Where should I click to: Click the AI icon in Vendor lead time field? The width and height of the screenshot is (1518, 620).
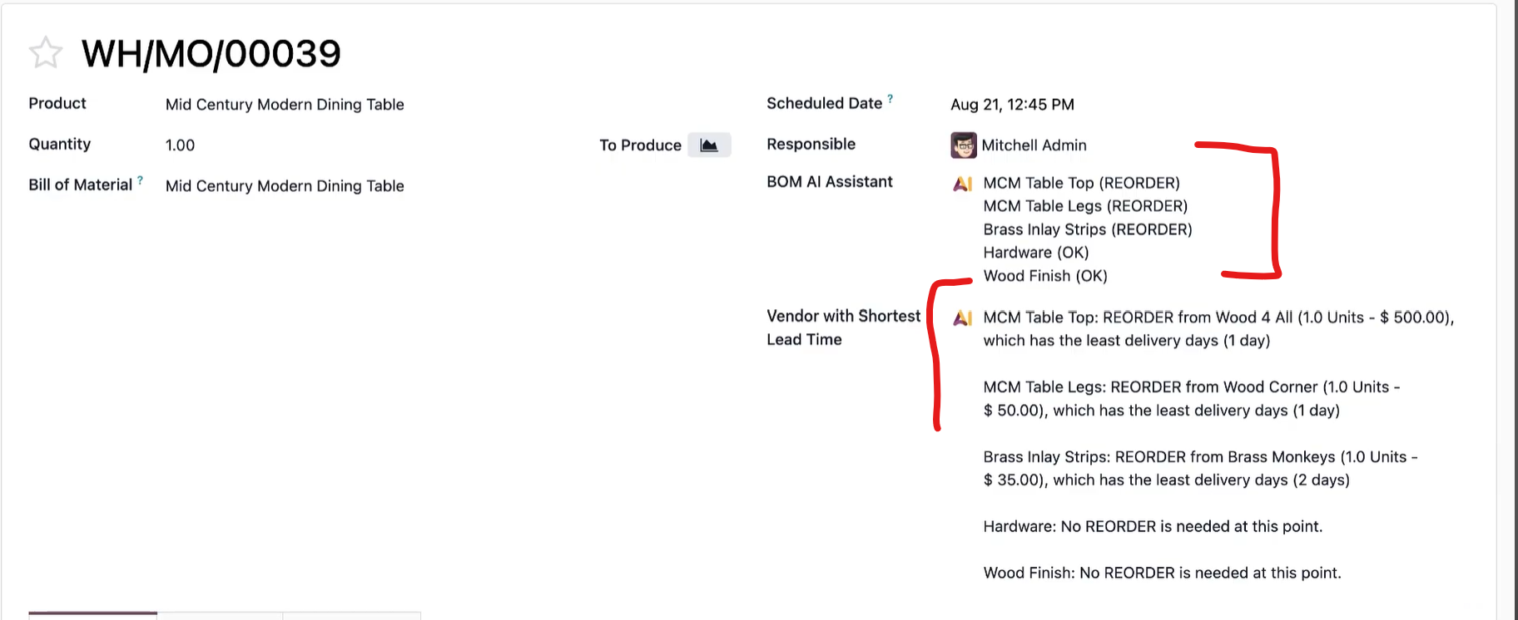(963, 317)
